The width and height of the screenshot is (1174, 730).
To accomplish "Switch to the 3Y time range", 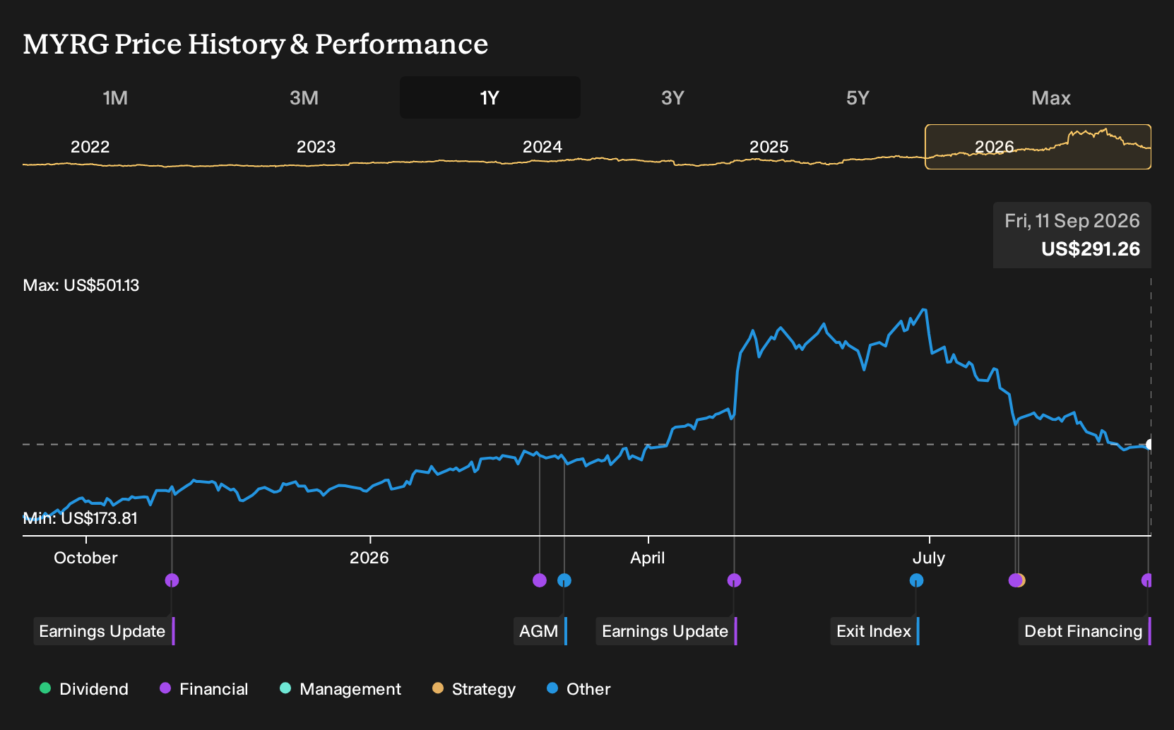I will coord(672,97).
